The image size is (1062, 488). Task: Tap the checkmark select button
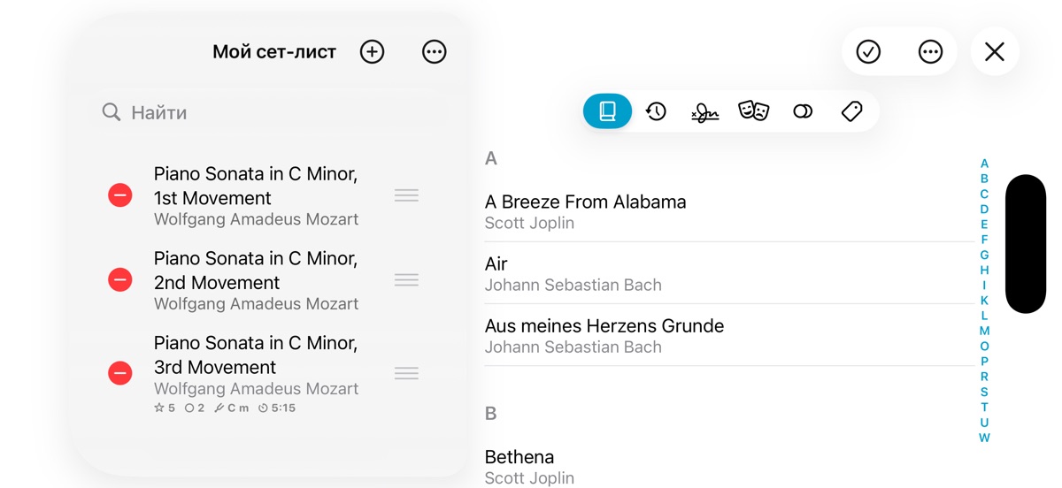click(868, 52)
